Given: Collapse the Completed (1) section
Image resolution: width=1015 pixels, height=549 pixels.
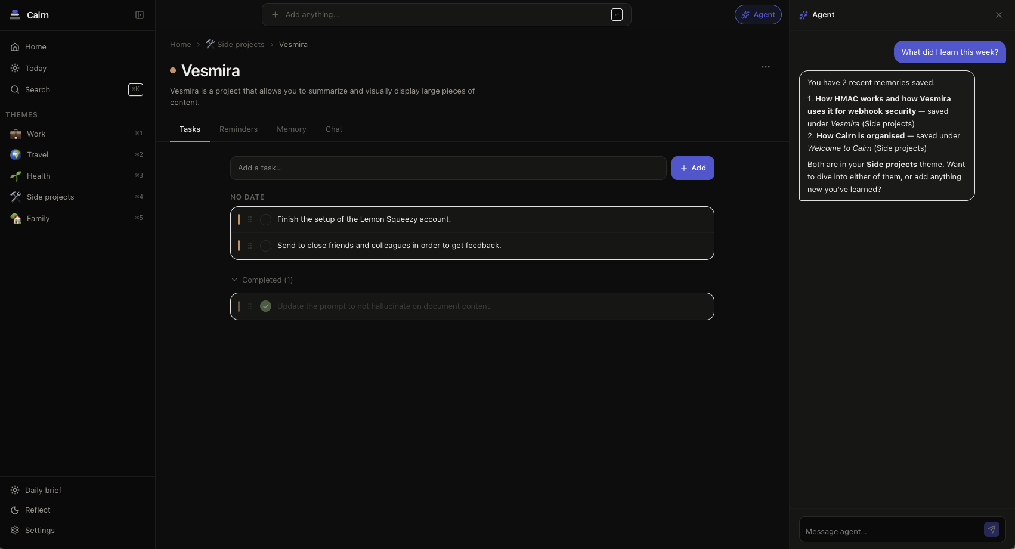Looking at the screenshot, I should pyautogui.click(x=262, y=280).
